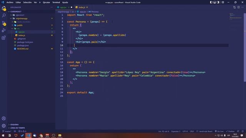246x138 pixels.
Task: Click the Visual Studio Code taskbar icon
Action: 28,135
